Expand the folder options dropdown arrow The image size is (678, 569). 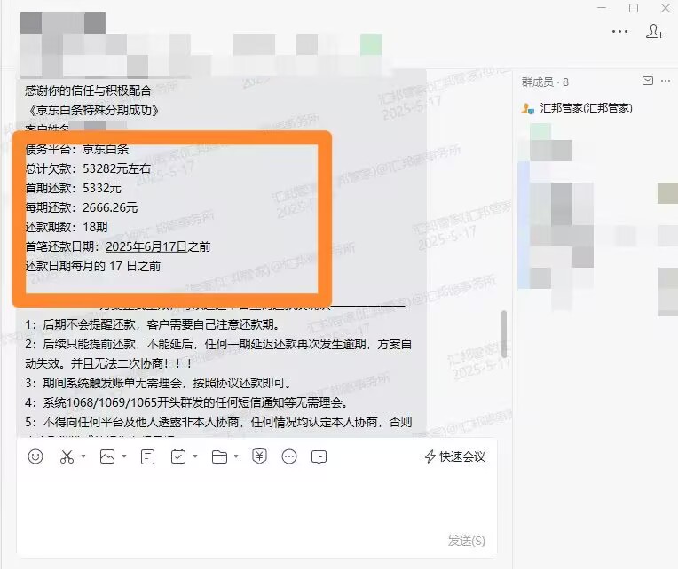tap(236, 456)
